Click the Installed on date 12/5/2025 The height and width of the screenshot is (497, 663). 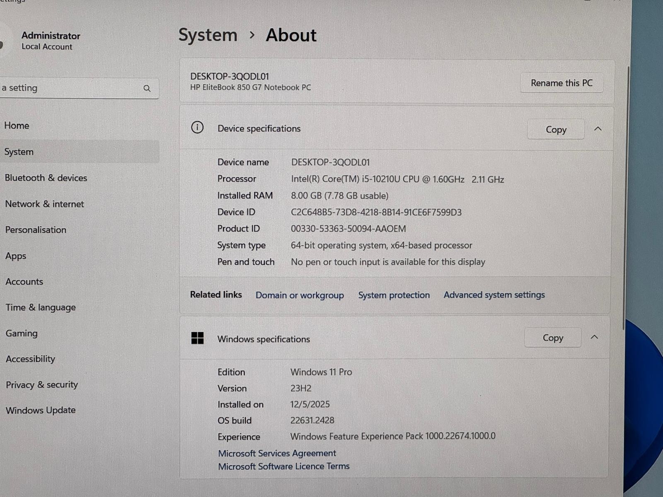tap(310, 404)
